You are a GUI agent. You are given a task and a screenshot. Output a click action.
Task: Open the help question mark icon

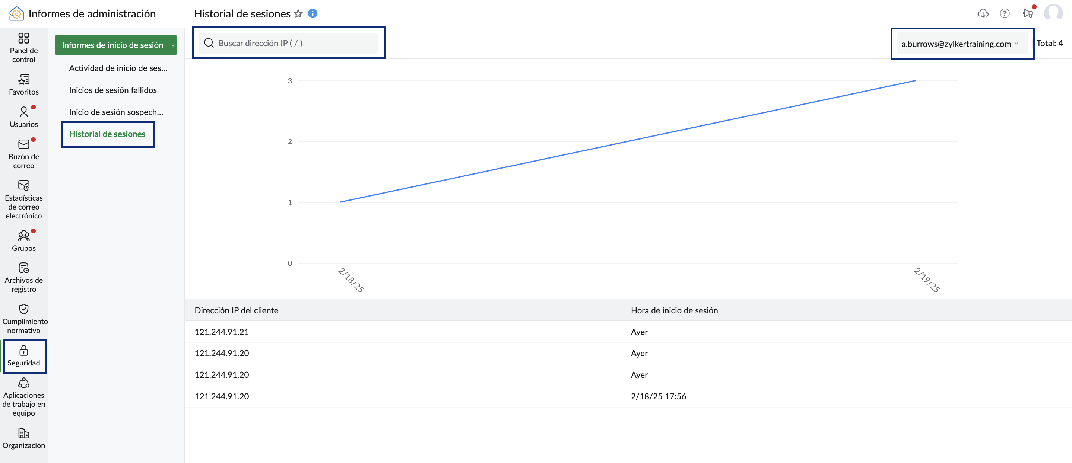1005,13
